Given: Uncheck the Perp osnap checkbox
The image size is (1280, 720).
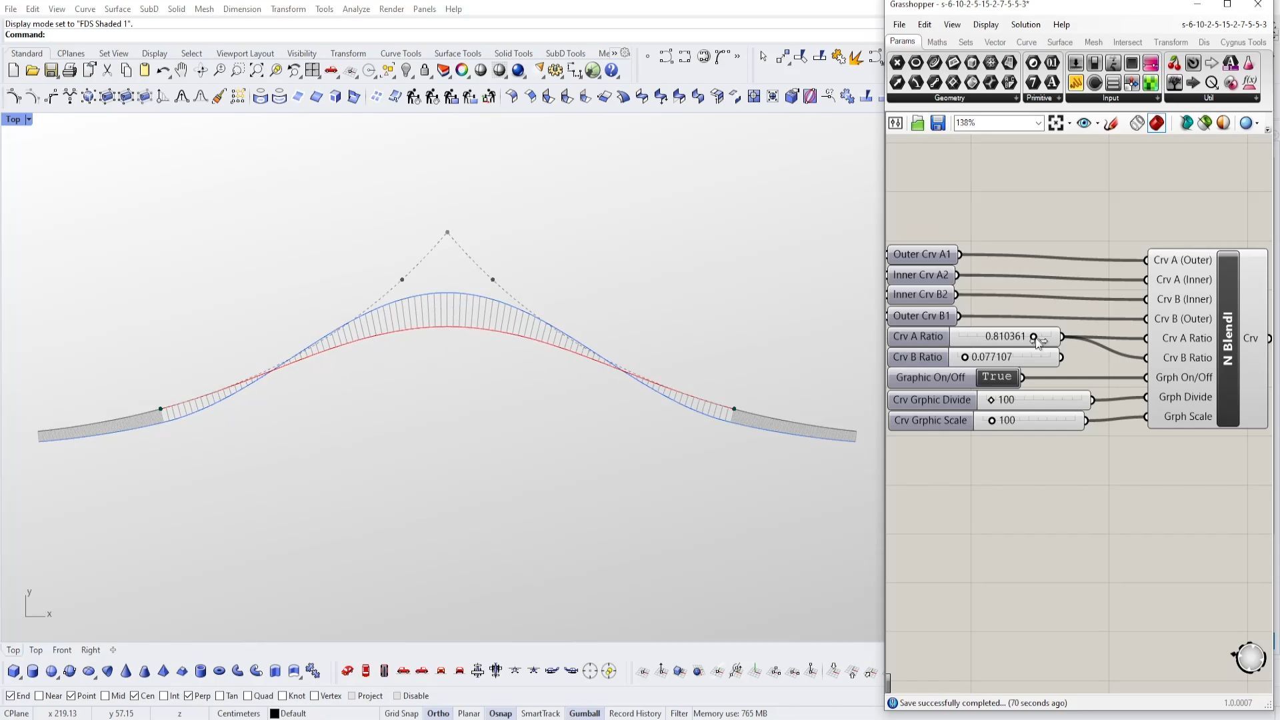Looking at the screenshot, I should pyautogui.click(x=189, y=696).
